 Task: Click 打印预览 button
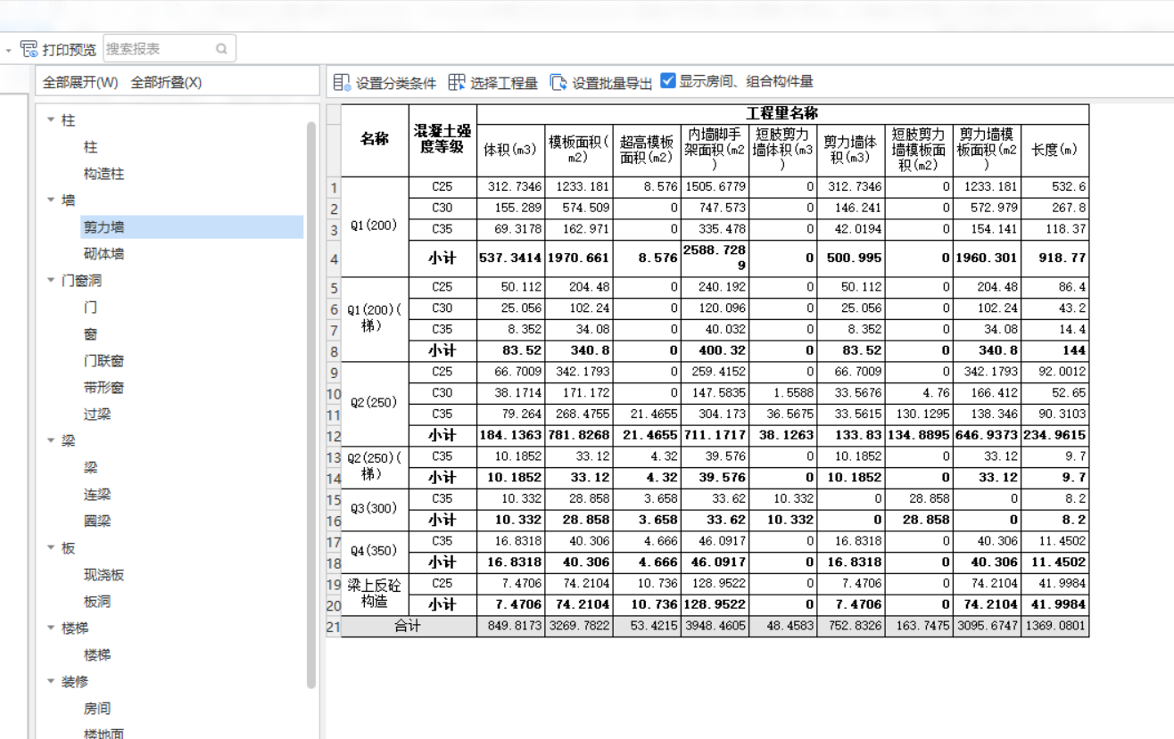click(58, 49)
